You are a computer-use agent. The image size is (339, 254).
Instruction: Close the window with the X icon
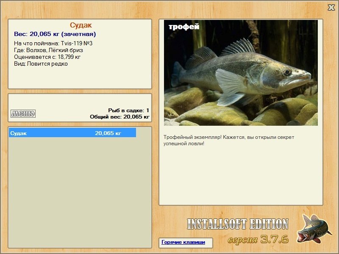[331, 8]
